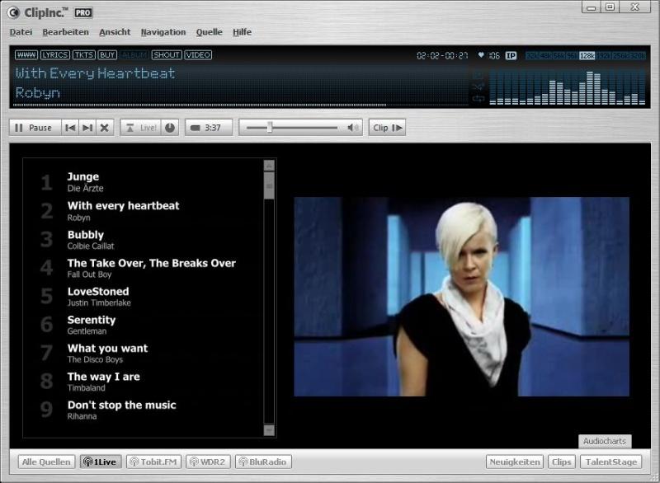Click the Audiocharts tab label
The width and height of the screenshot is (660, 483).
(x=605, y=441)
